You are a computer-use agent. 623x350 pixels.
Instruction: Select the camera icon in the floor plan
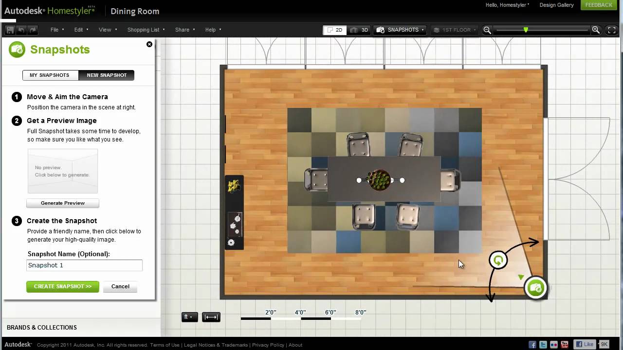pos(536,288)
